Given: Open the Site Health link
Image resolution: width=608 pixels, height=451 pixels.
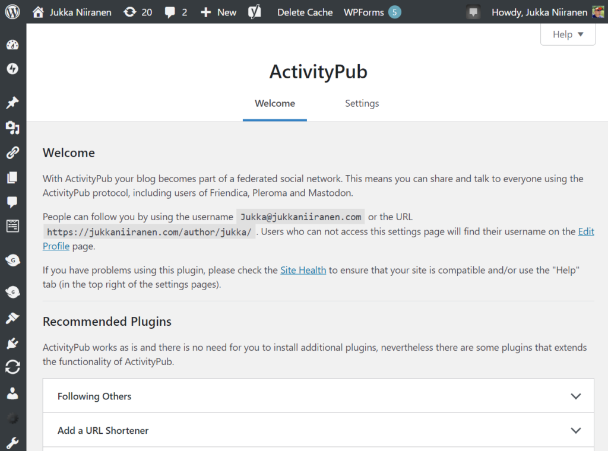Looking at the screenshot, I should (x=303, y=270).
